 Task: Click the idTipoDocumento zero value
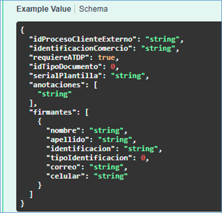click(x=113, y=67)
